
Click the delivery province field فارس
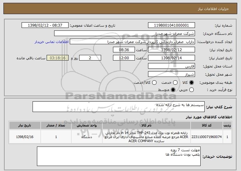click(x=172, y=66)
